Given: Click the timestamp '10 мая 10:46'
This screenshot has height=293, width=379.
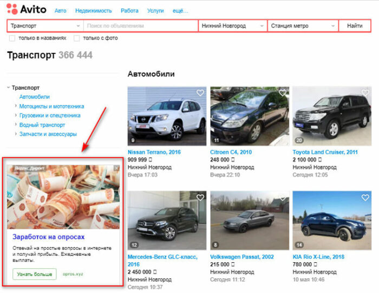Looking at the screenshot, I should (309, 279).
